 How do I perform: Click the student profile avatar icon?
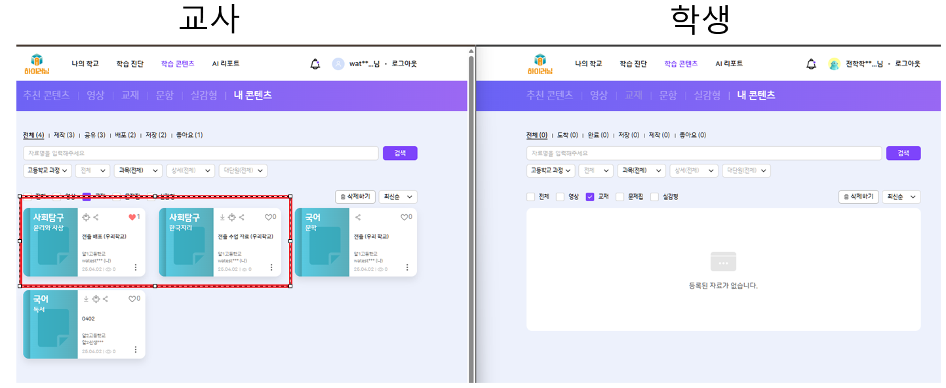click(834, 64)
